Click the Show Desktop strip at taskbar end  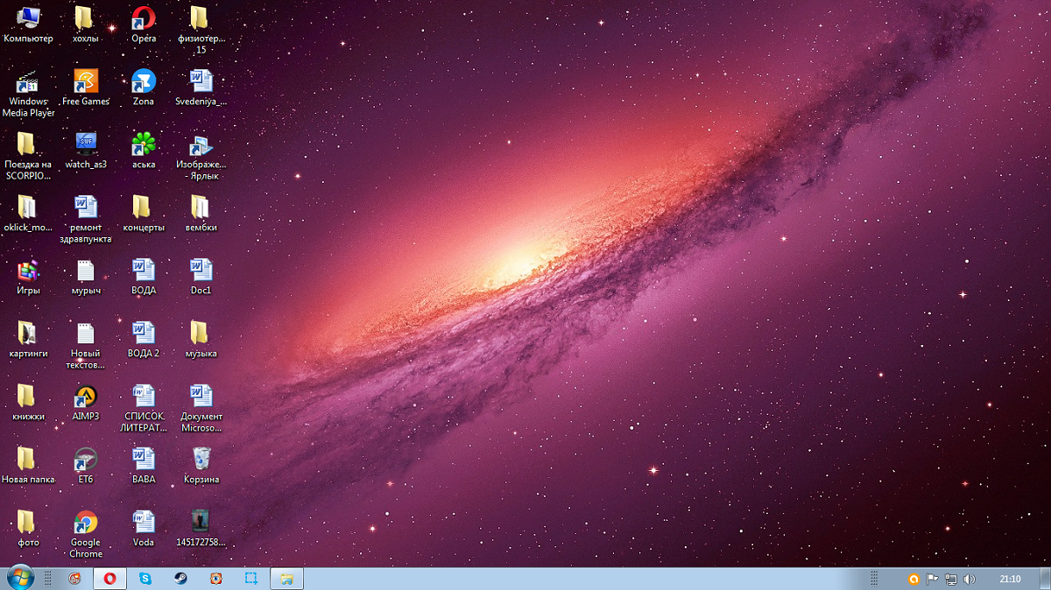(x=1046, y=579)
